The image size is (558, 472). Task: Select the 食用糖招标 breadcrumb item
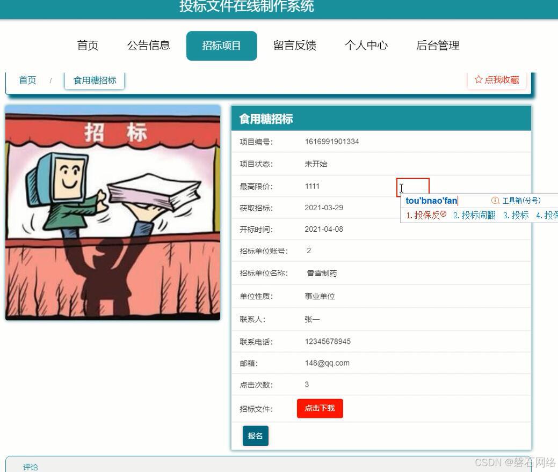pos(95,79)
